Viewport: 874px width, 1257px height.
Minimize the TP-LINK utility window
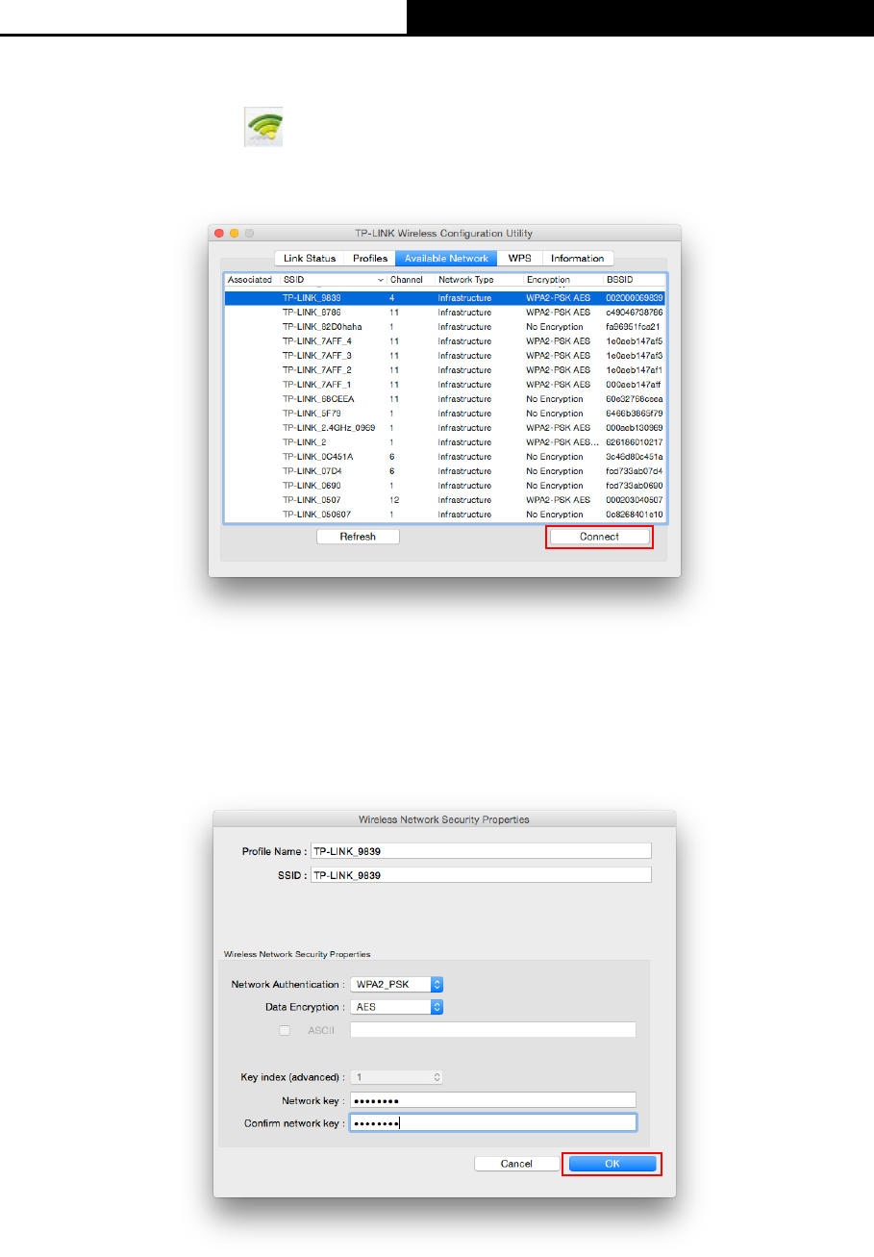pos(234,234)
